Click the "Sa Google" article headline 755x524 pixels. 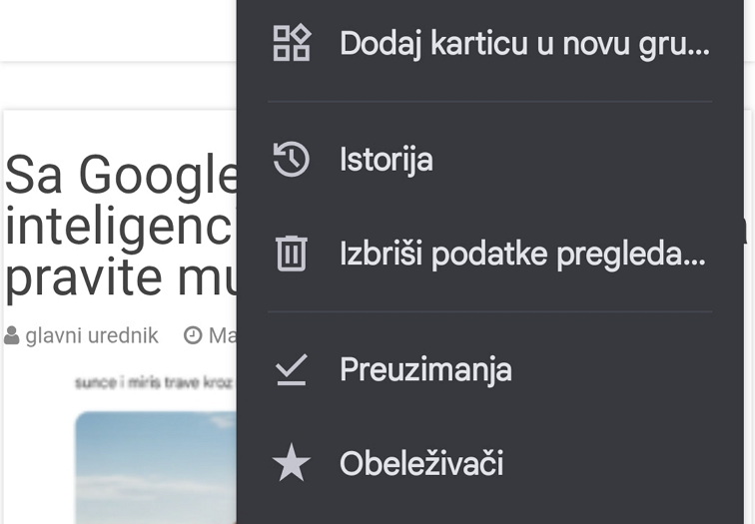pyautogui.click(x=120, y=177)
